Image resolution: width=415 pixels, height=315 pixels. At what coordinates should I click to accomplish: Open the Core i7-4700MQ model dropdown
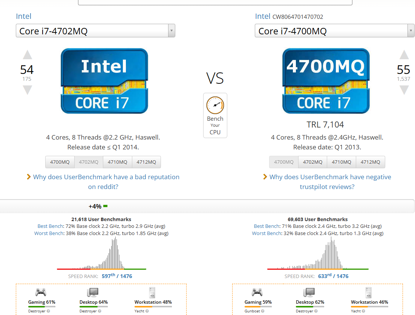[334, 31]
